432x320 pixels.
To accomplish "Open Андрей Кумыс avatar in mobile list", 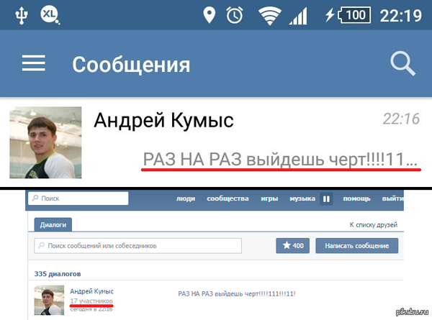I will tap(45, 142).
